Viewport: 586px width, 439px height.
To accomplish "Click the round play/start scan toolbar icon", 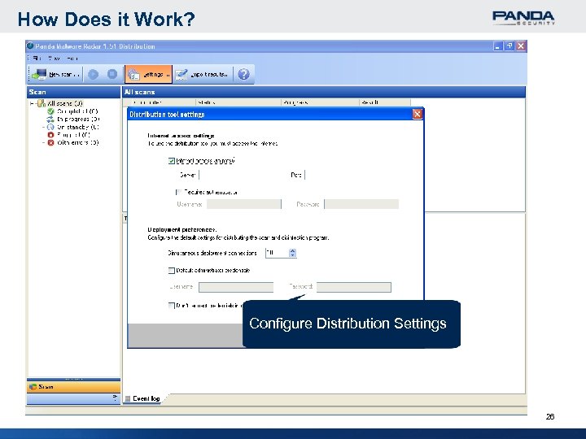I will click(94, 74).
